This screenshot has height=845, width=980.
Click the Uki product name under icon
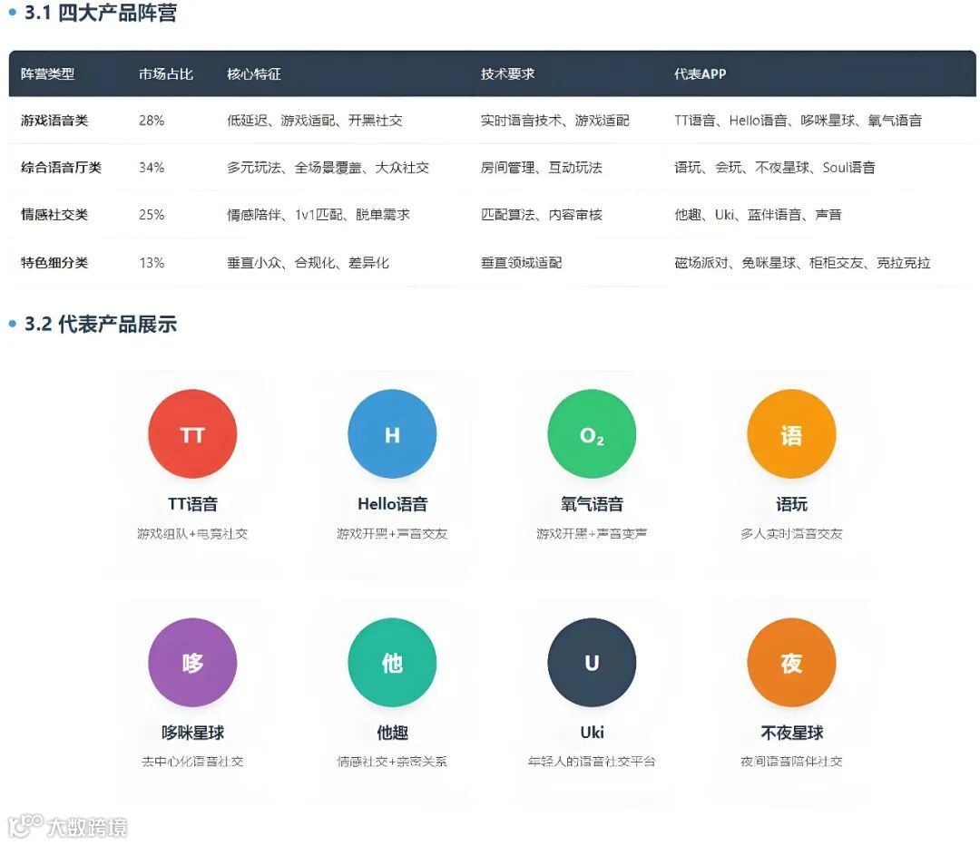coord(592,733)
